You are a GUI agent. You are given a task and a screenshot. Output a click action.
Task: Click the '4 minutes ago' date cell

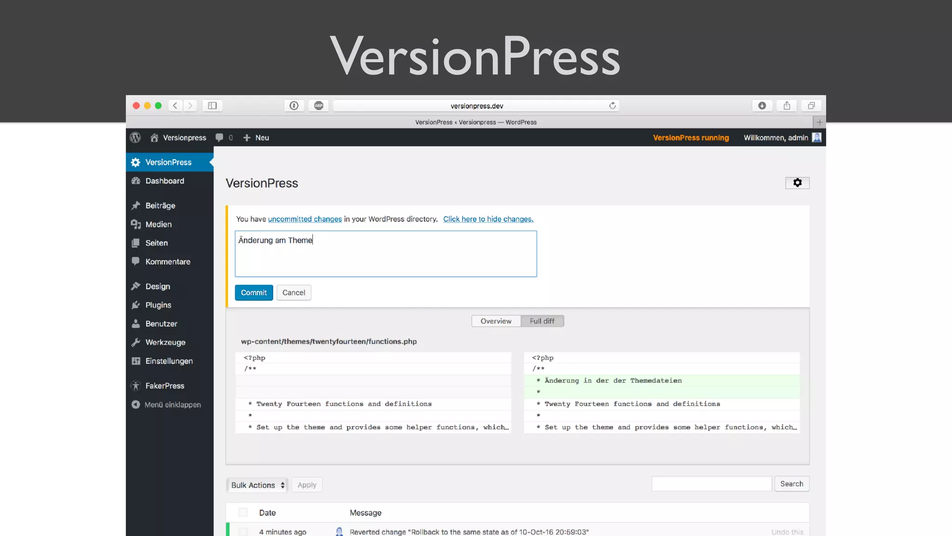click(283, 532)
